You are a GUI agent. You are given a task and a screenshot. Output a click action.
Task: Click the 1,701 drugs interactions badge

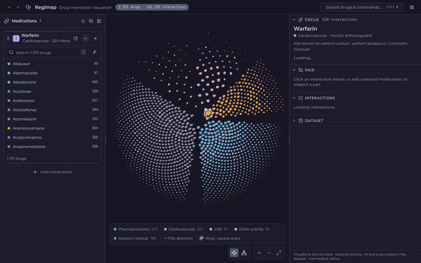(x=152, y=7)
